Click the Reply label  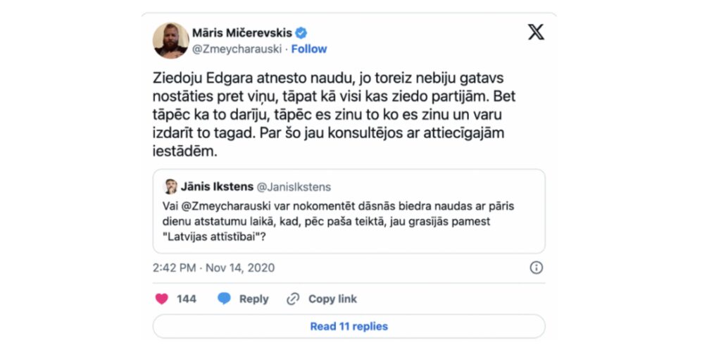[253, 299]
